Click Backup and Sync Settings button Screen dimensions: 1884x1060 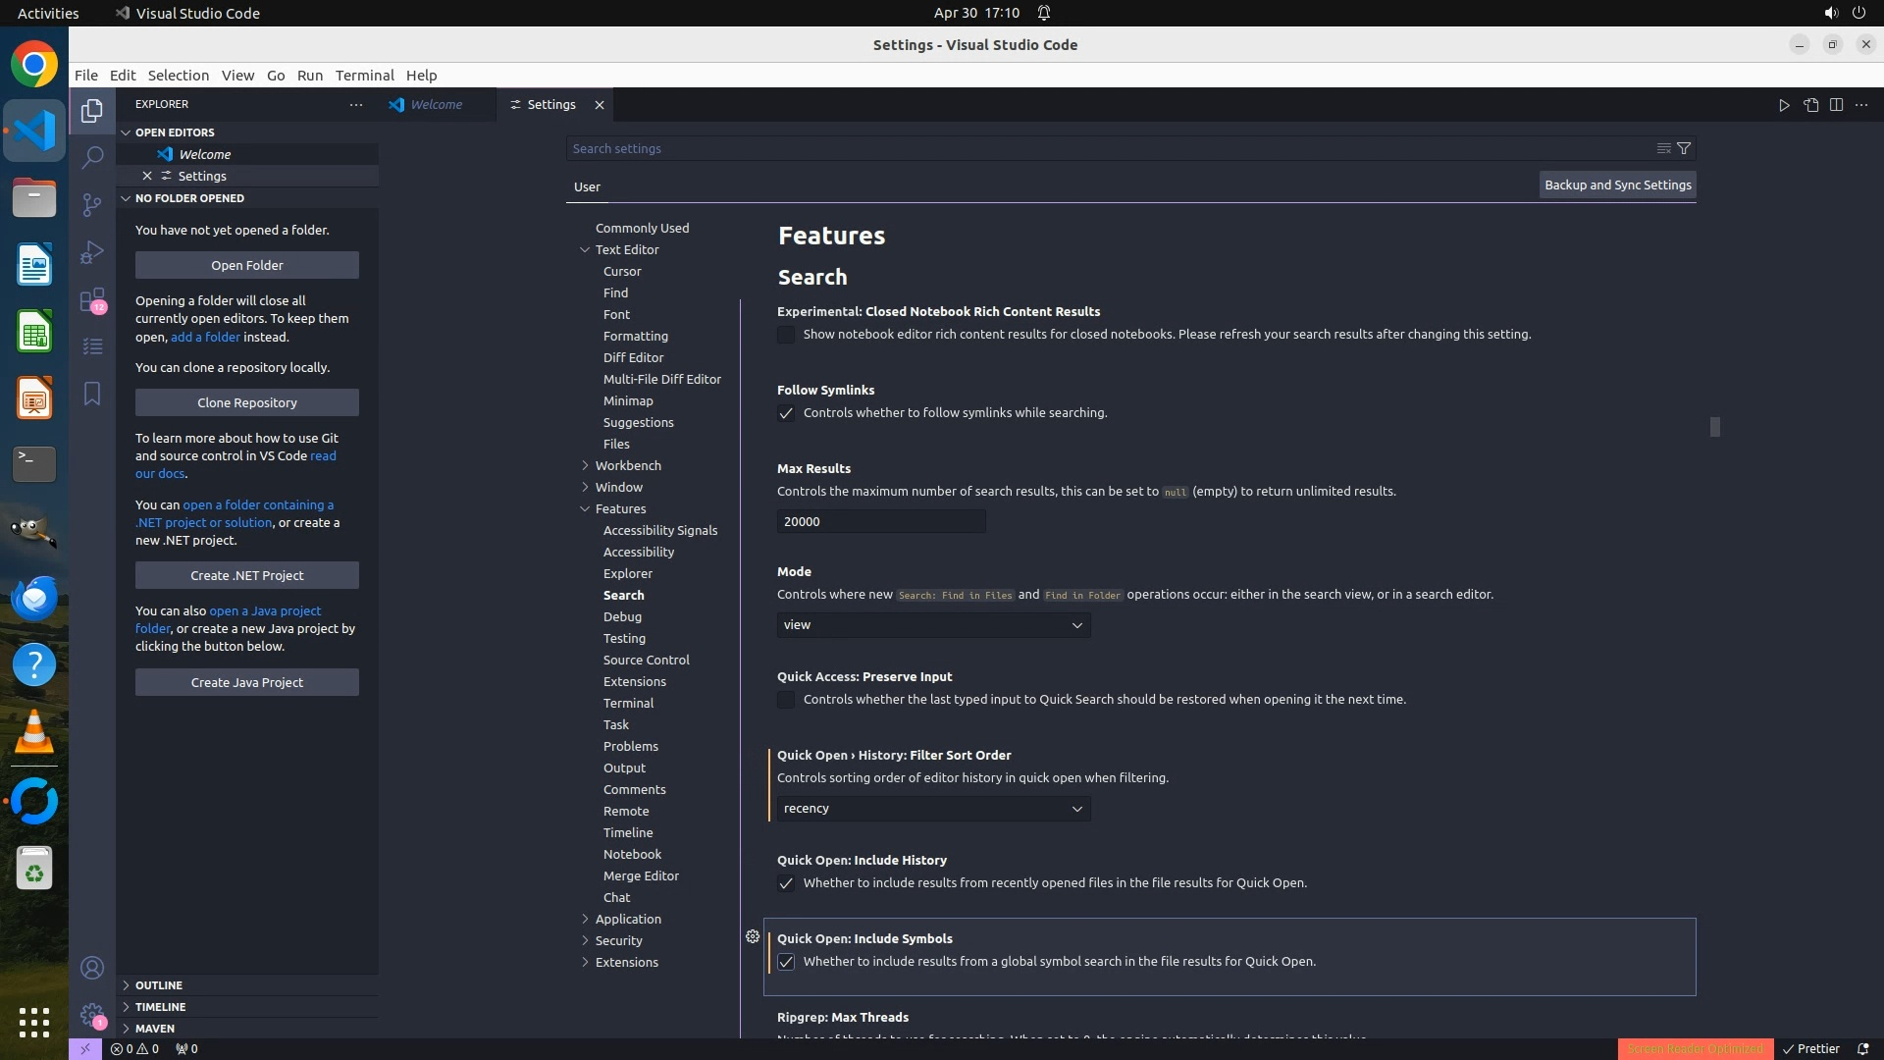click(1617, 185)
